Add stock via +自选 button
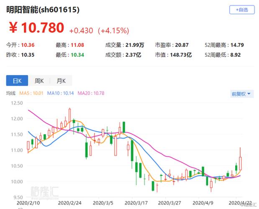 coord(242,10)
